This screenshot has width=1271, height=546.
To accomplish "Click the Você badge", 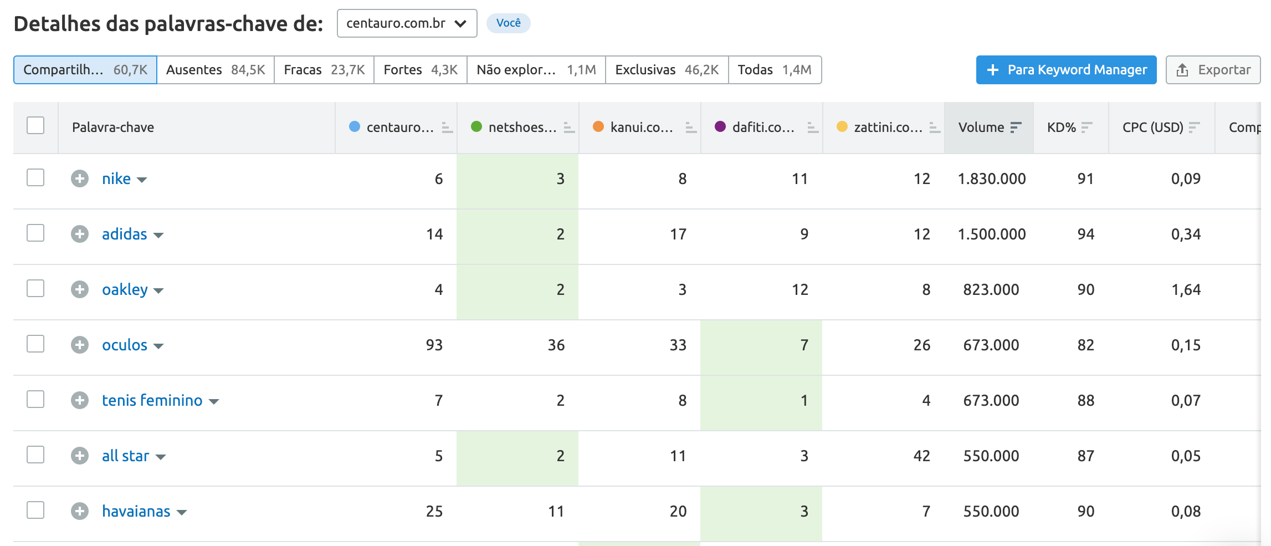I will [x=509, y=23].
